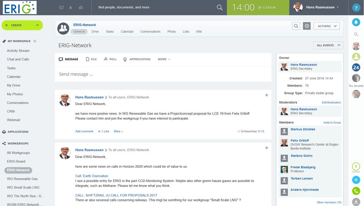364x206 pixels.
Task: Switch to the Photo tab
Action: click(x=172, y=32)
